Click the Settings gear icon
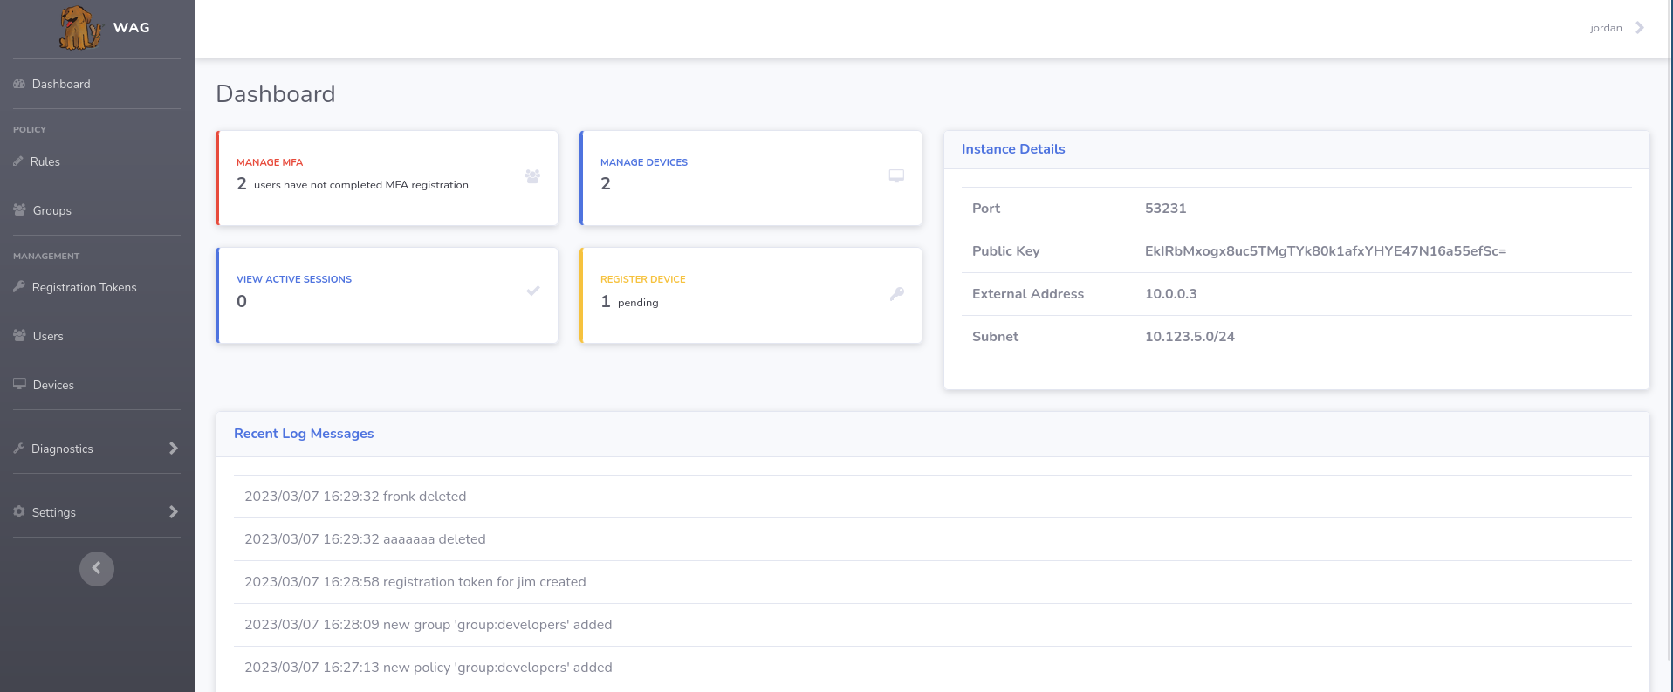 19,512
